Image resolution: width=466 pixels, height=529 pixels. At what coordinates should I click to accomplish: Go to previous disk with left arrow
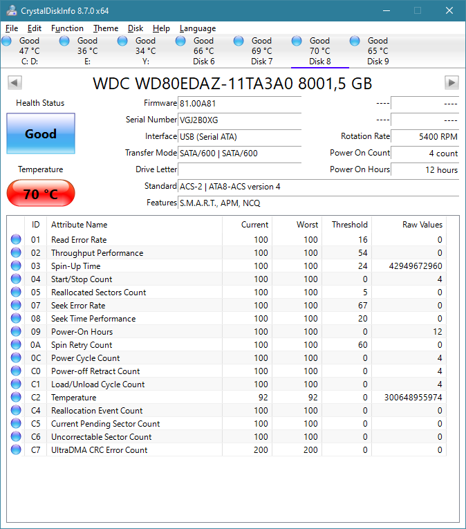pyautogui.click(x=15, y=83)
